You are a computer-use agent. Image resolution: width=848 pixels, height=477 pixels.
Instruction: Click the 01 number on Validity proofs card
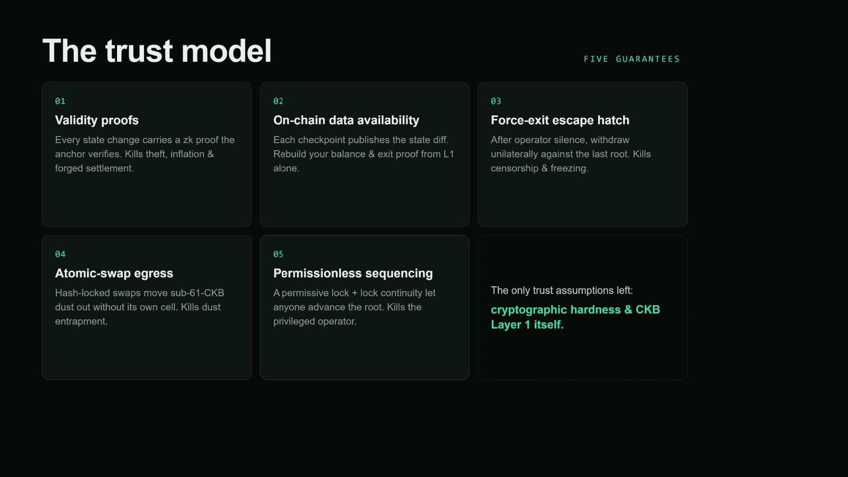point(60,101)
